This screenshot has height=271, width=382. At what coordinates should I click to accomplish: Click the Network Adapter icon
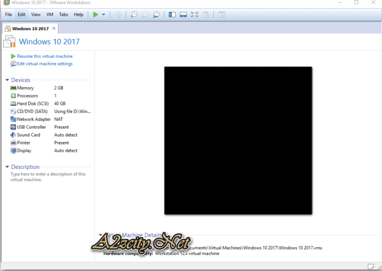click(x=13, y=119)
